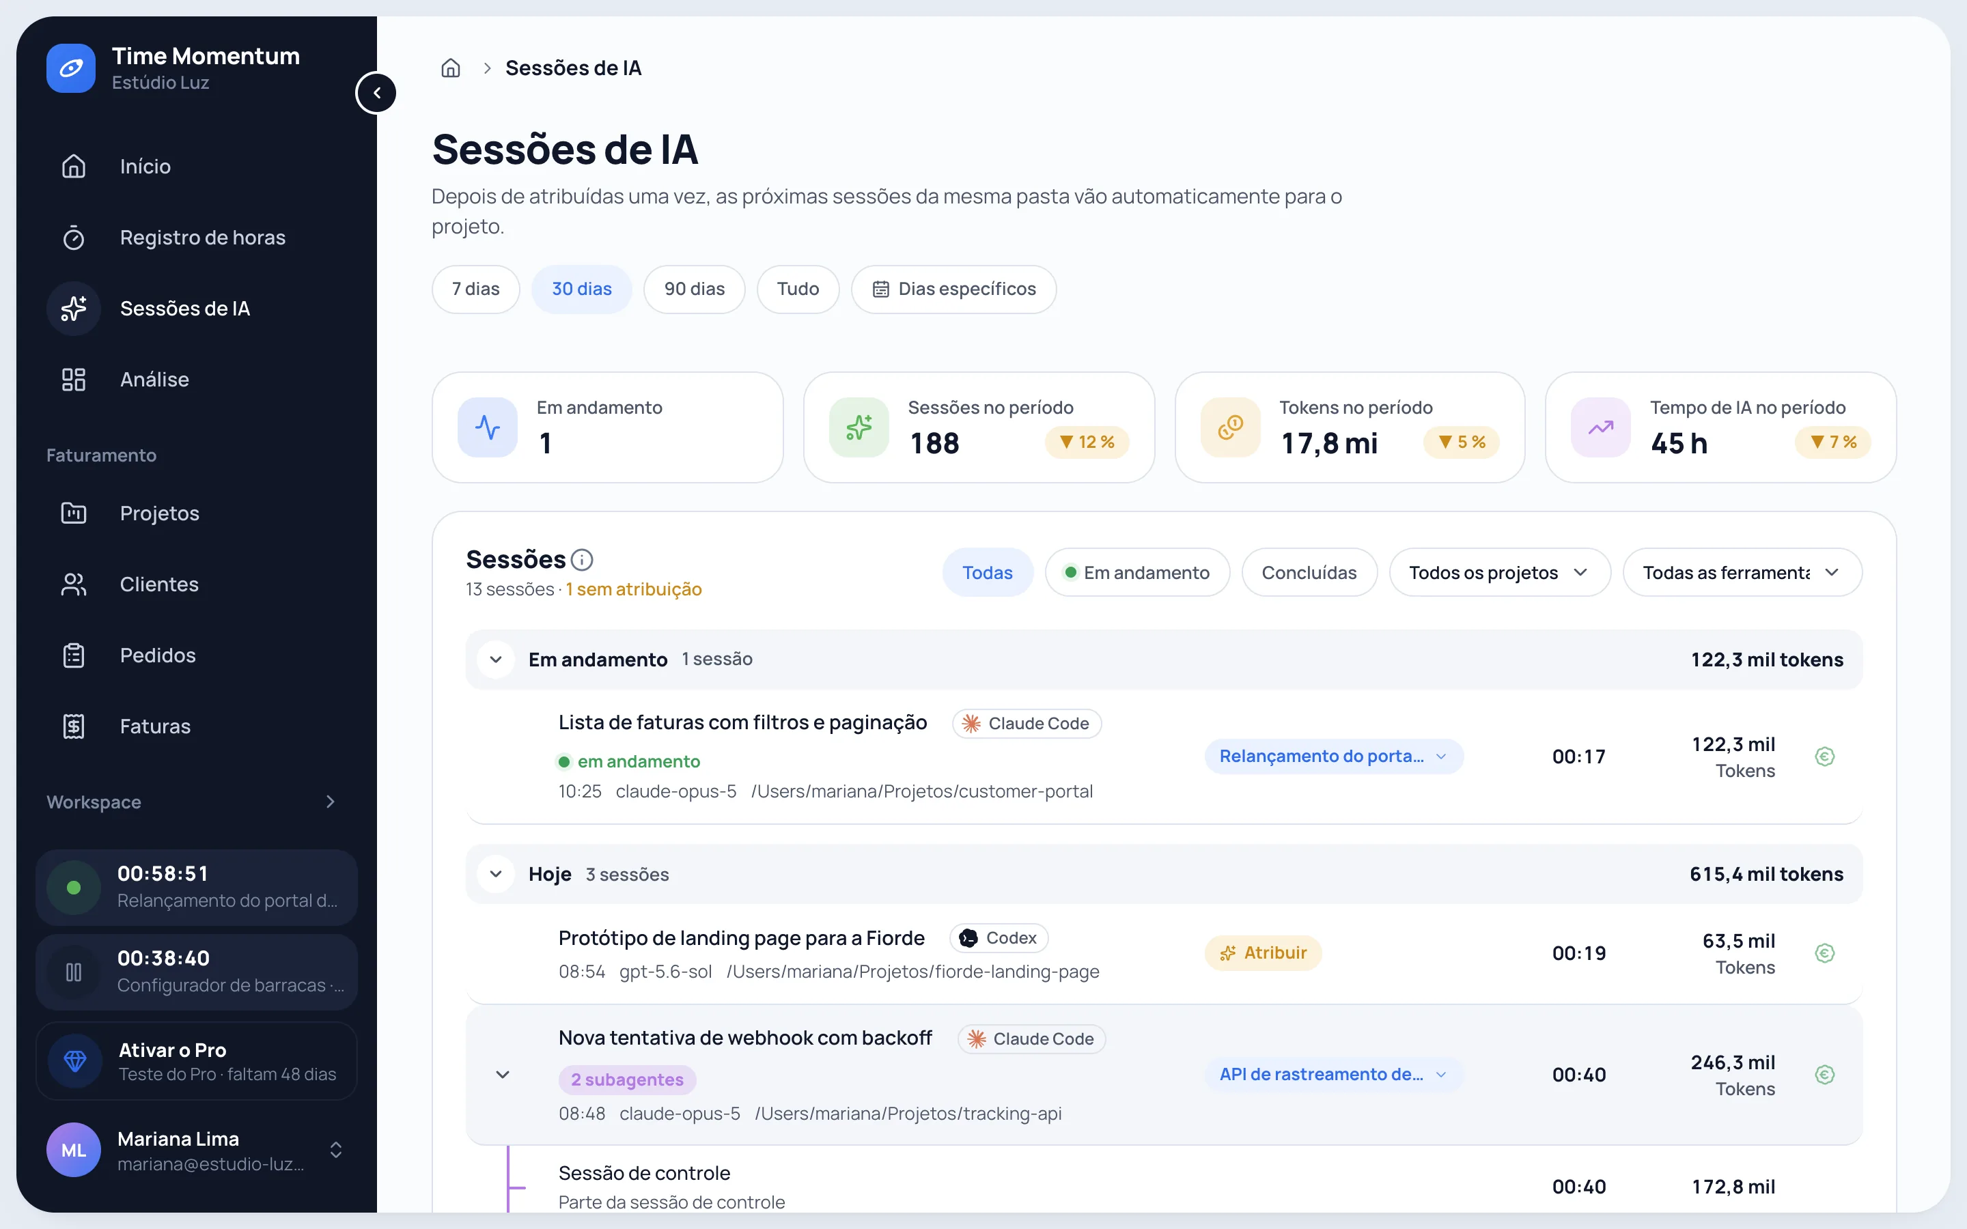
Task: Click the Em andamento pulse icon card
Action: [x=488, y=427]
